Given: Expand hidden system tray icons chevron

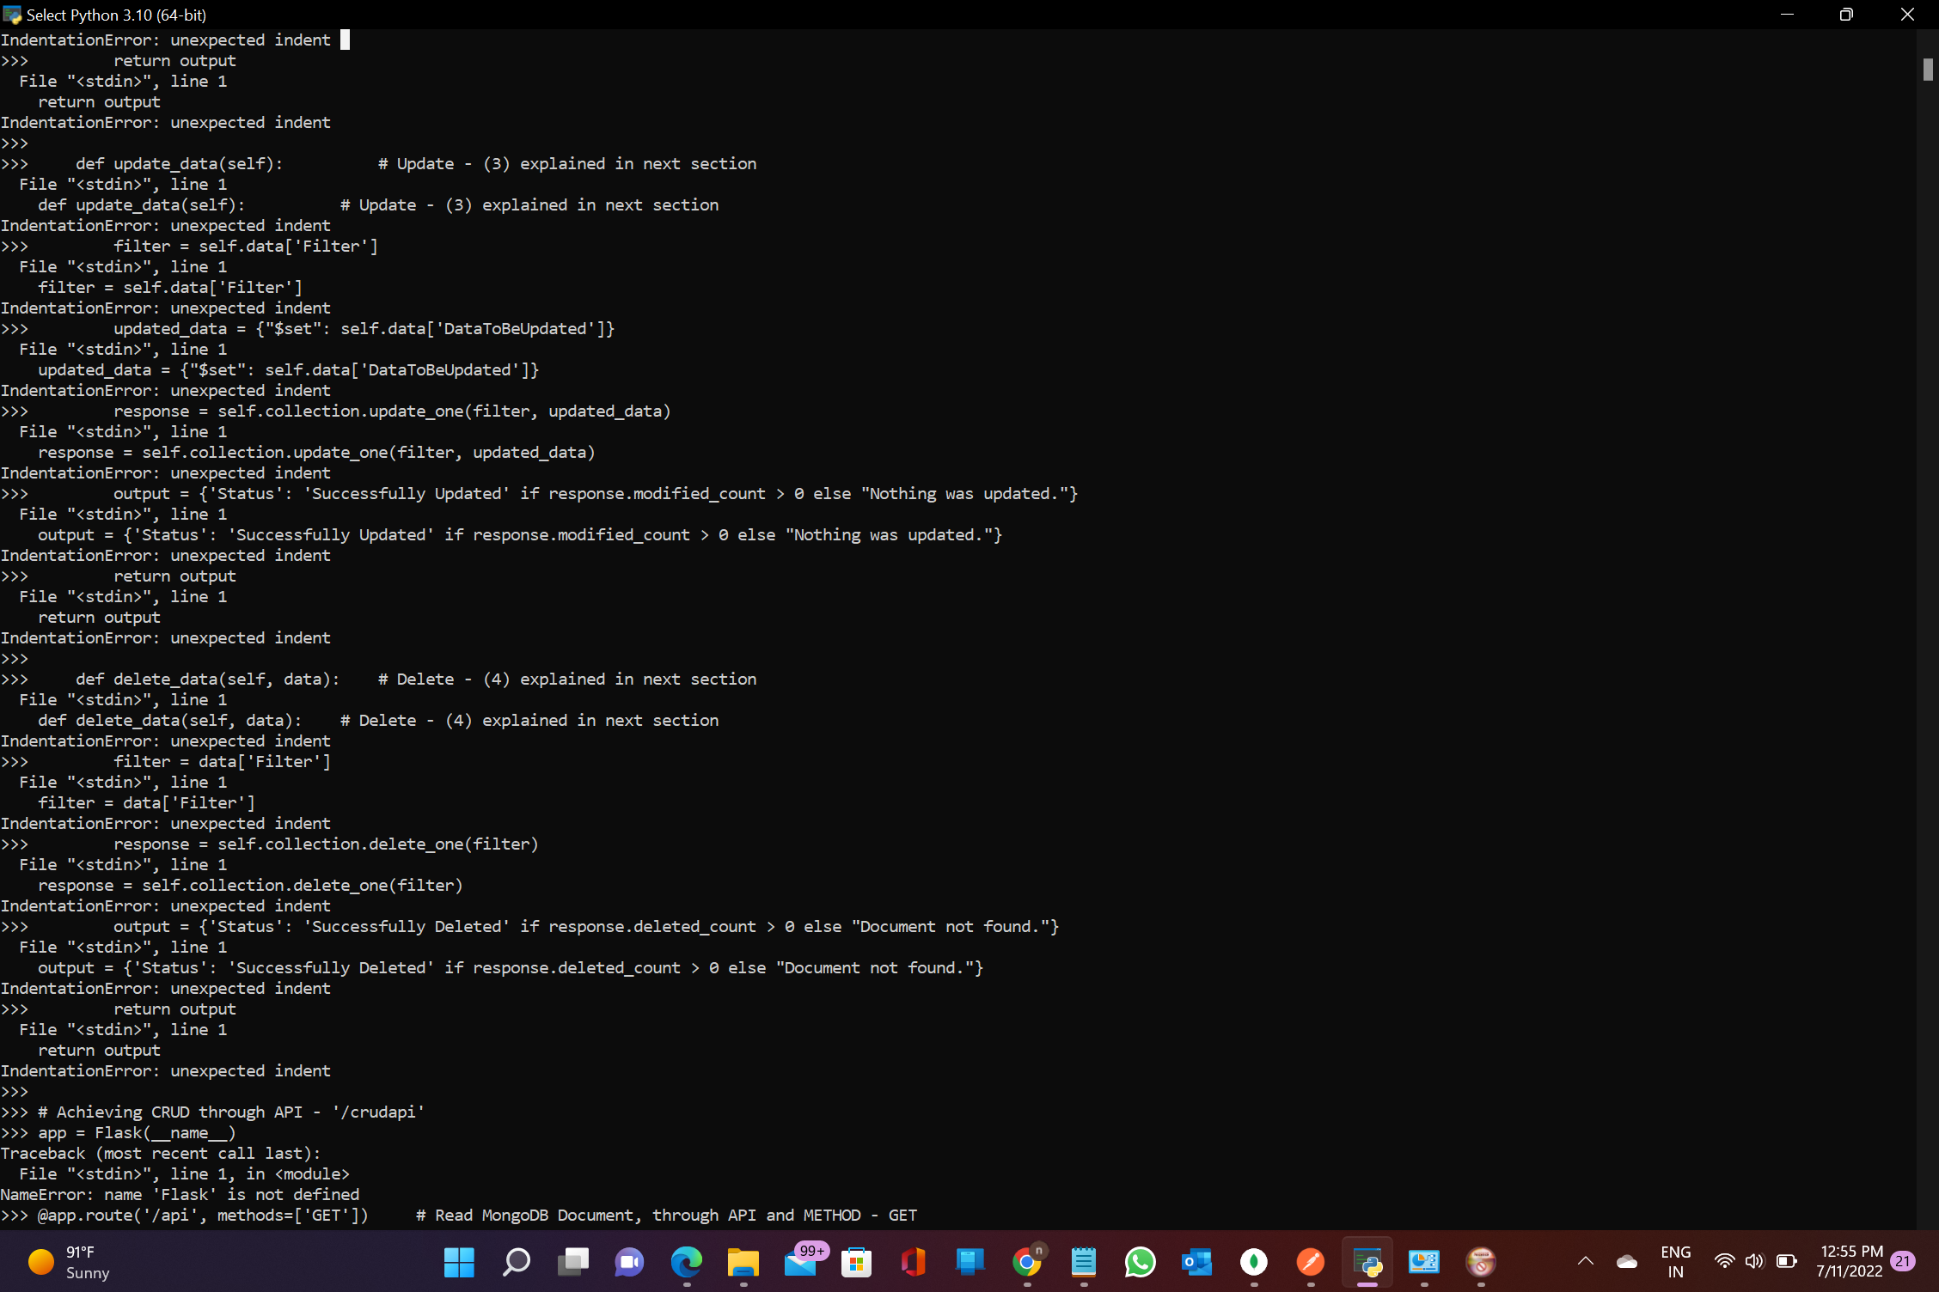Looking at the screenshot, I should pos(1586,1261).
